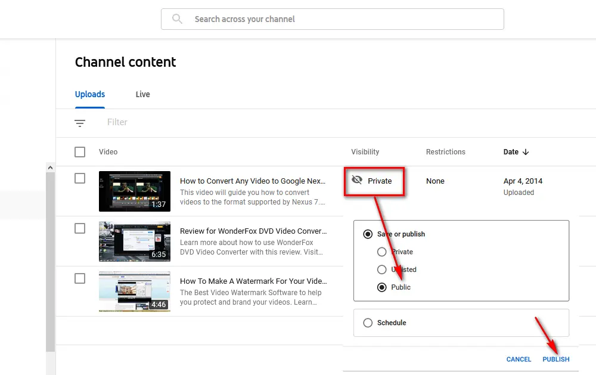
Task: Sort by the Date column header
Action: coord(511,152)
